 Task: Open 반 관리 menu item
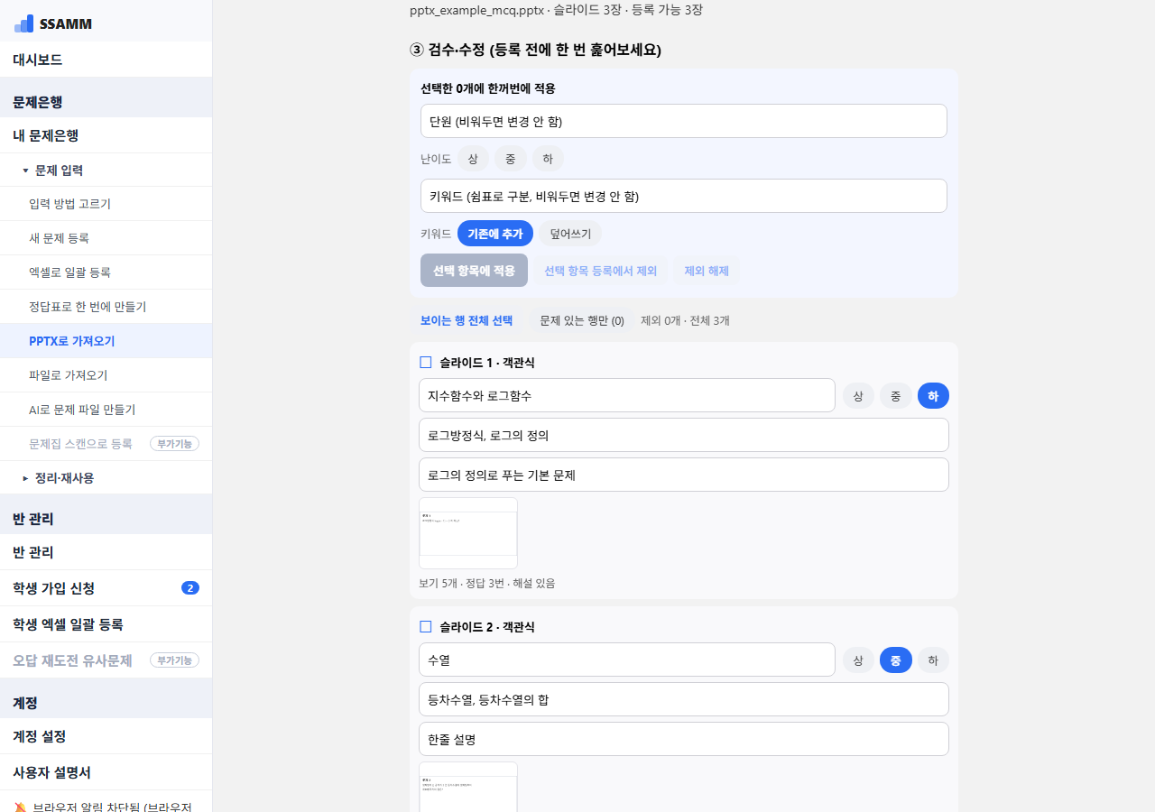106,552
